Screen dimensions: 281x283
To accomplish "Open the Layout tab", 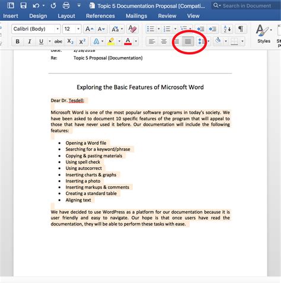I will click(66, 16).
